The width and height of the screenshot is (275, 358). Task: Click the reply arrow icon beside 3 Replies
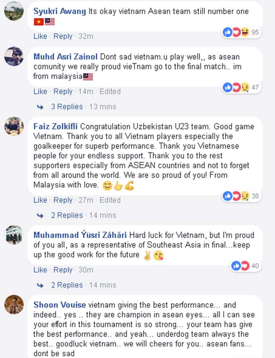(40, 107)
